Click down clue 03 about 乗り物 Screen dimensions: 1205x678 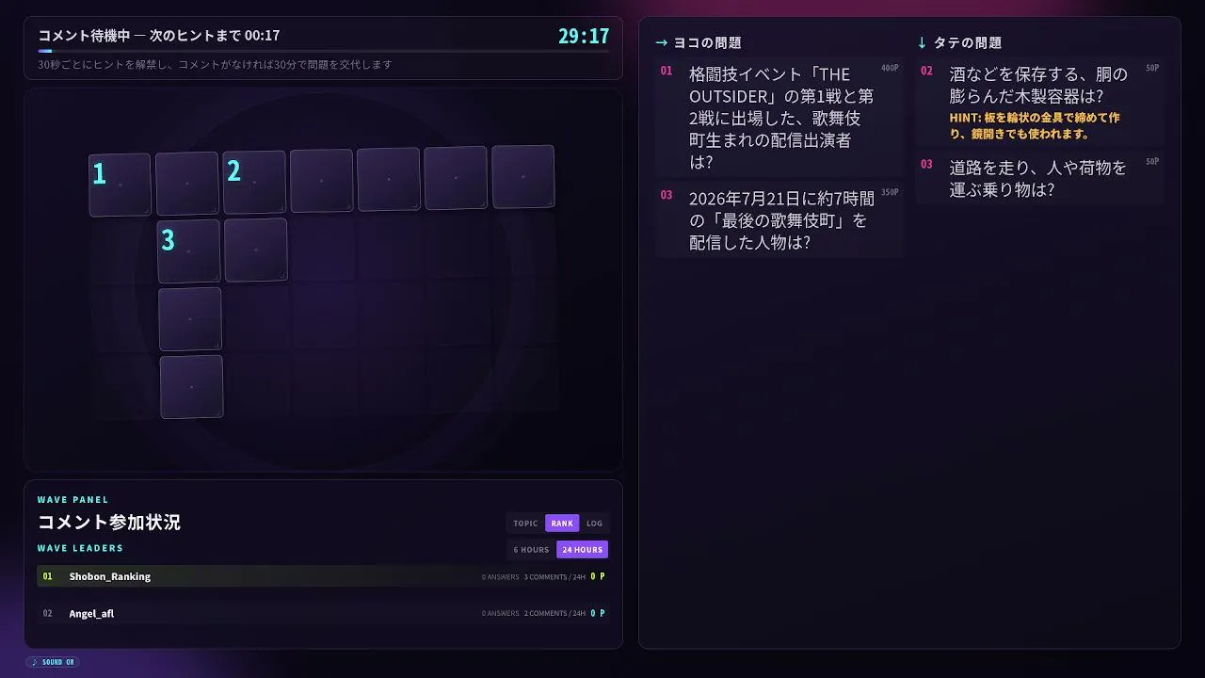[1039, 178]
